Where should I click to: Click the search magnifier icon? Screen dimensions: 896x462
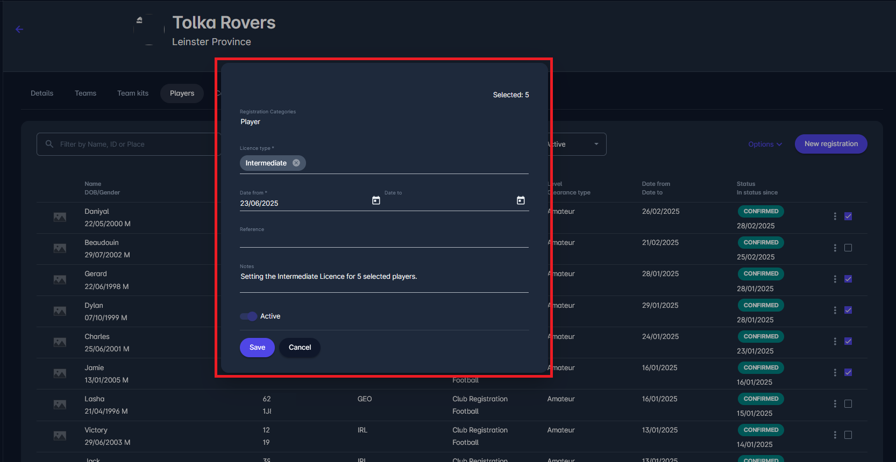[49, 144]
